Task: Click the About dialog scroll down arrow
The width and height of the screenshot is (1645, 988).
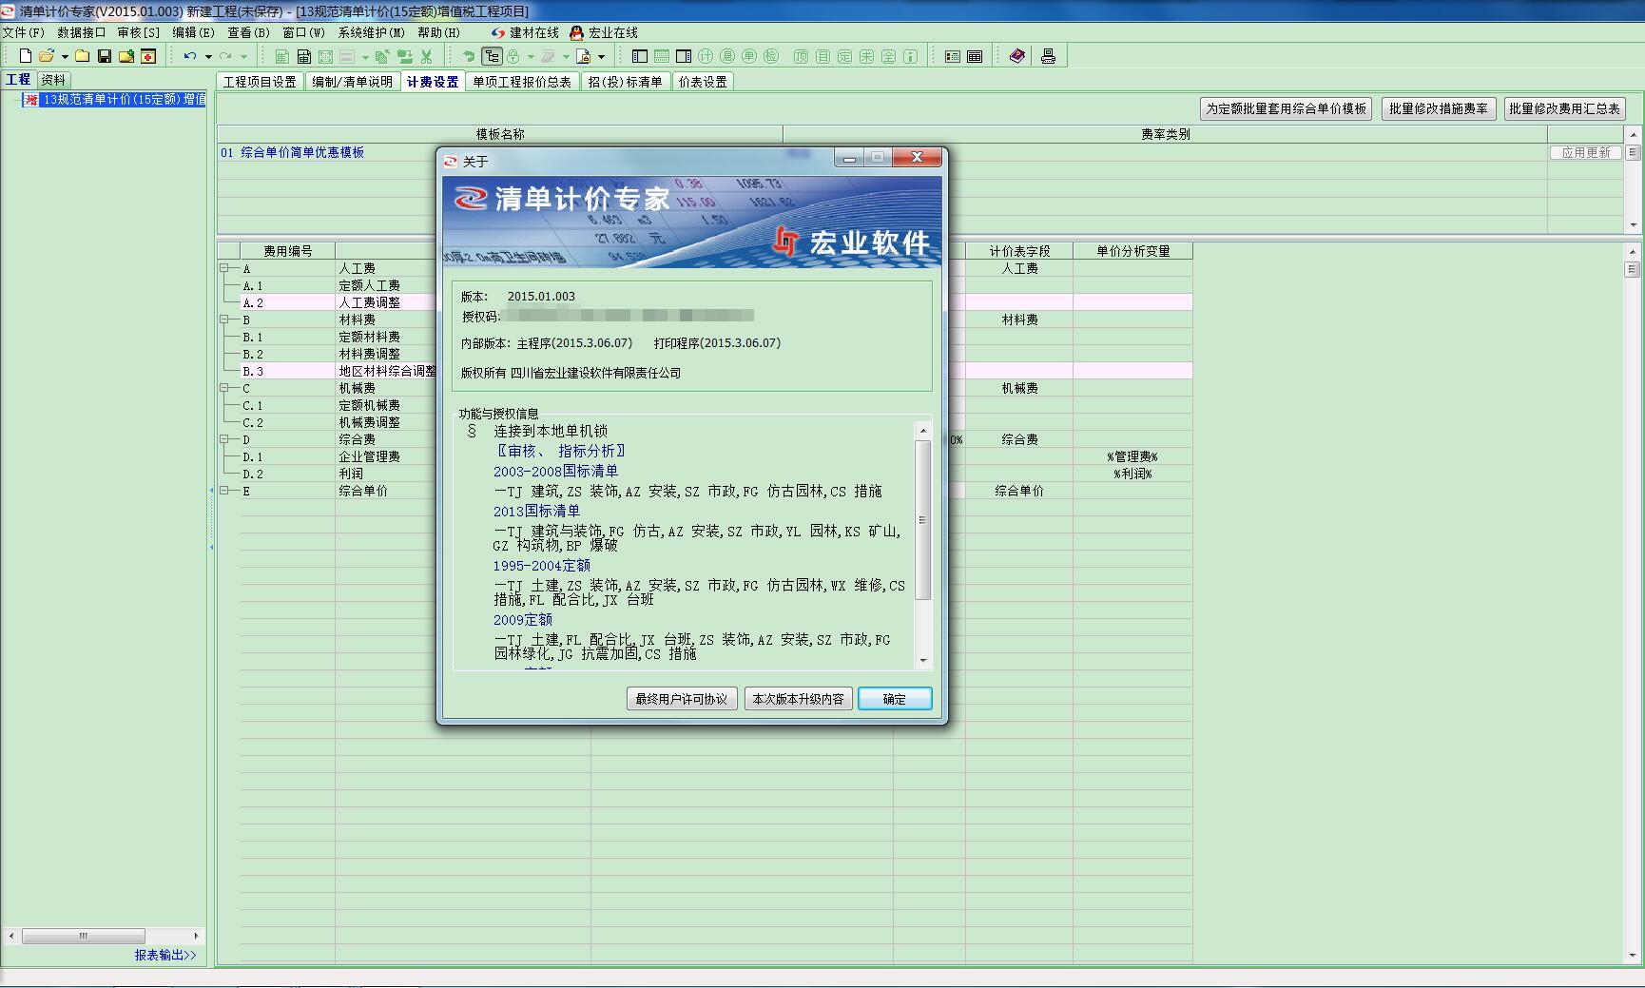Action: coord(922,661)
